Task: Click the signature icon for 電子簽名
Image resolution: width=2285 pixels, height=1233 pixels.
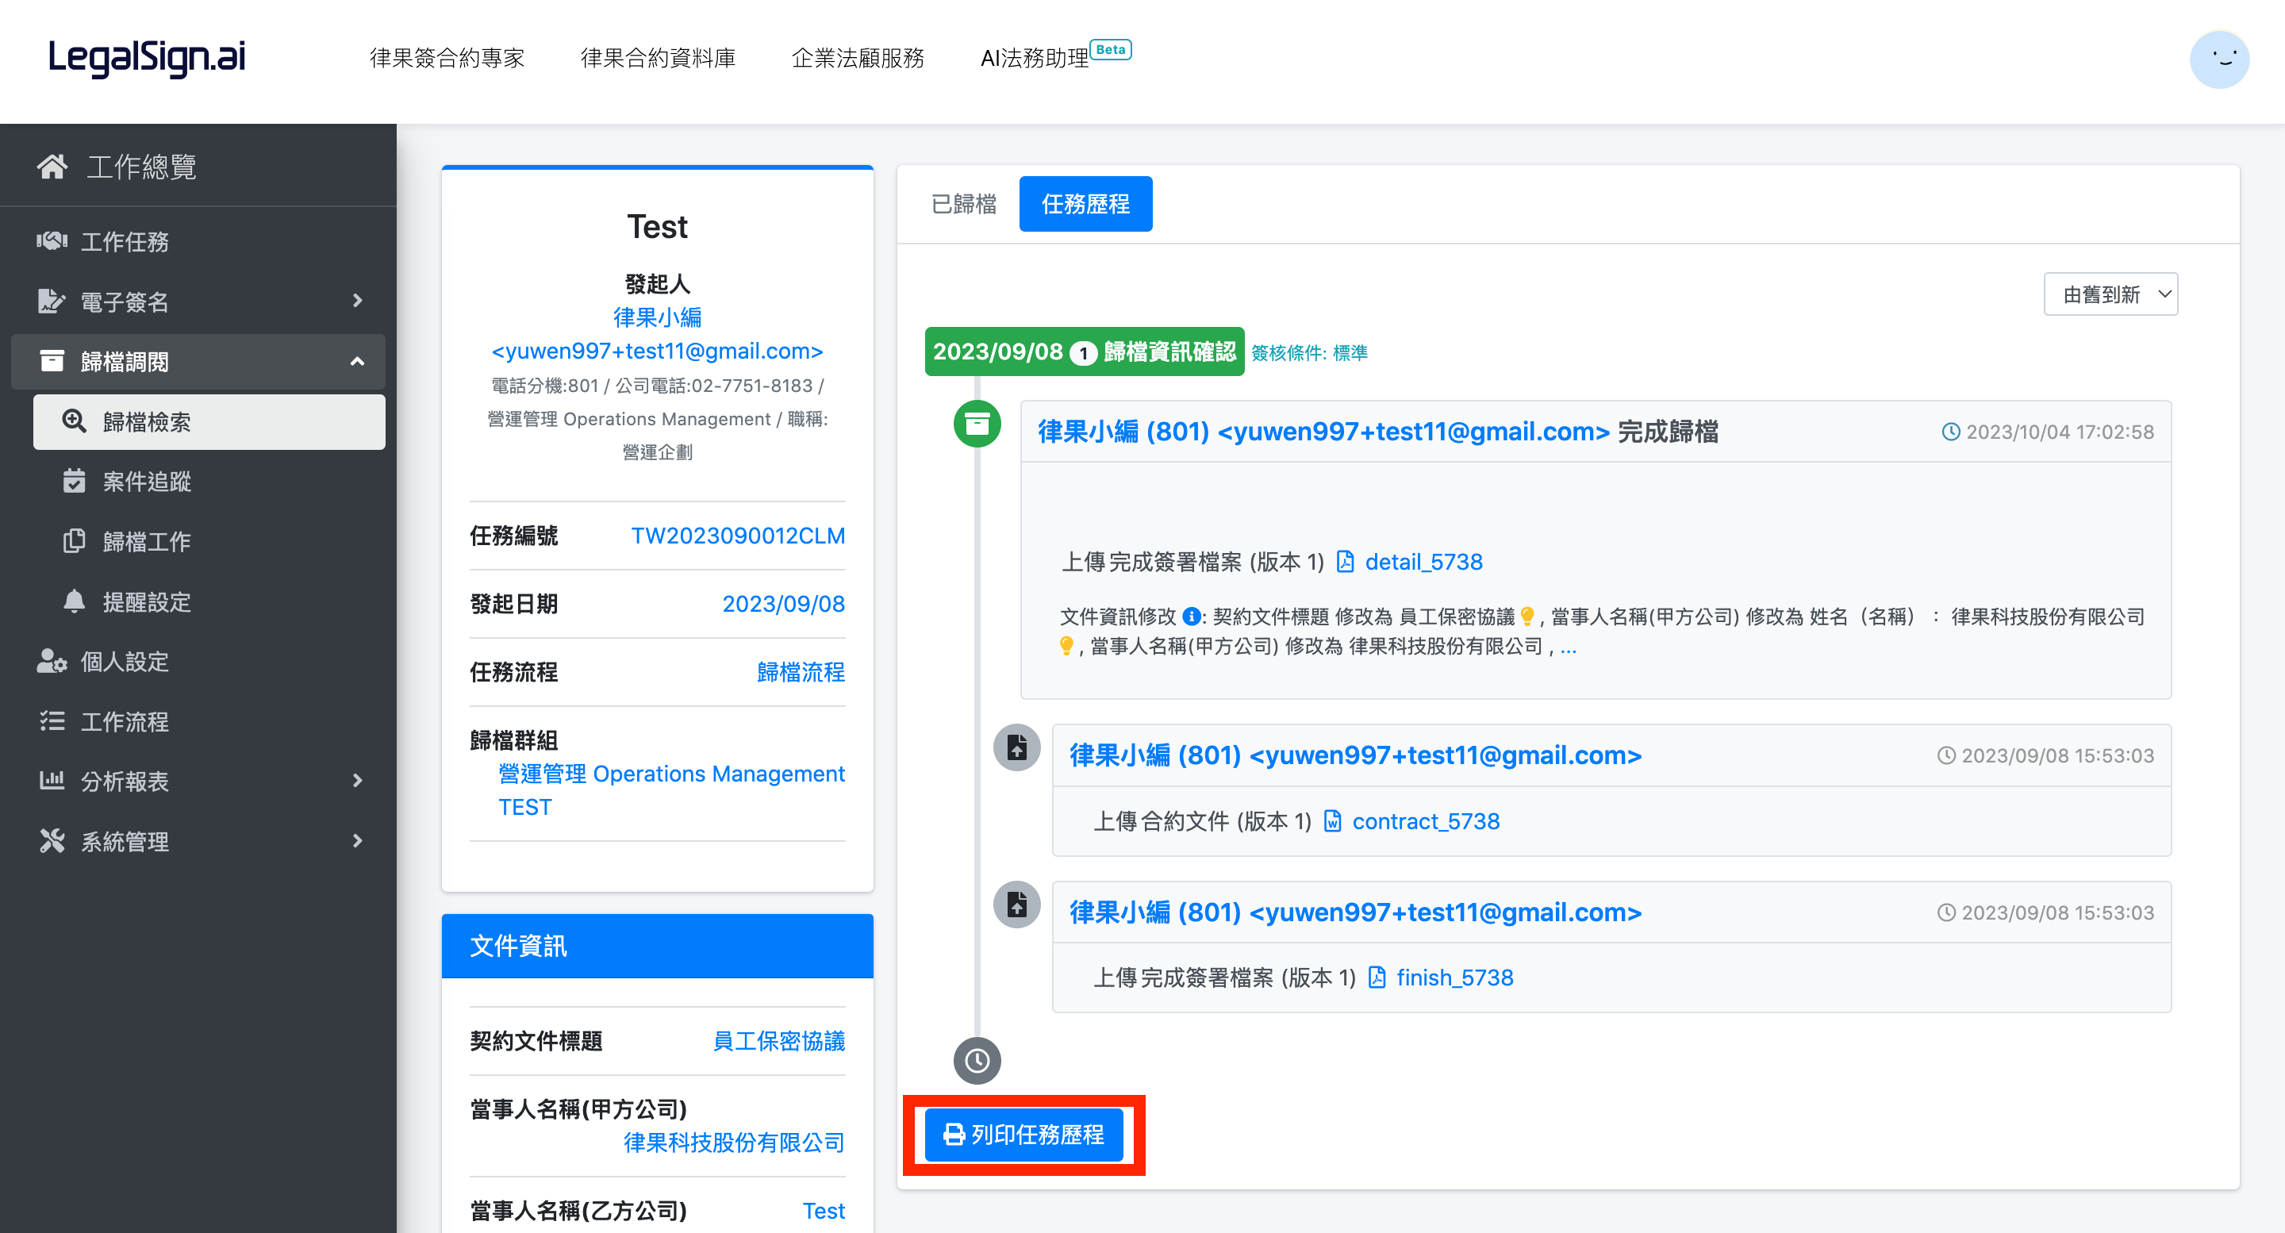Action: point(52,302)
